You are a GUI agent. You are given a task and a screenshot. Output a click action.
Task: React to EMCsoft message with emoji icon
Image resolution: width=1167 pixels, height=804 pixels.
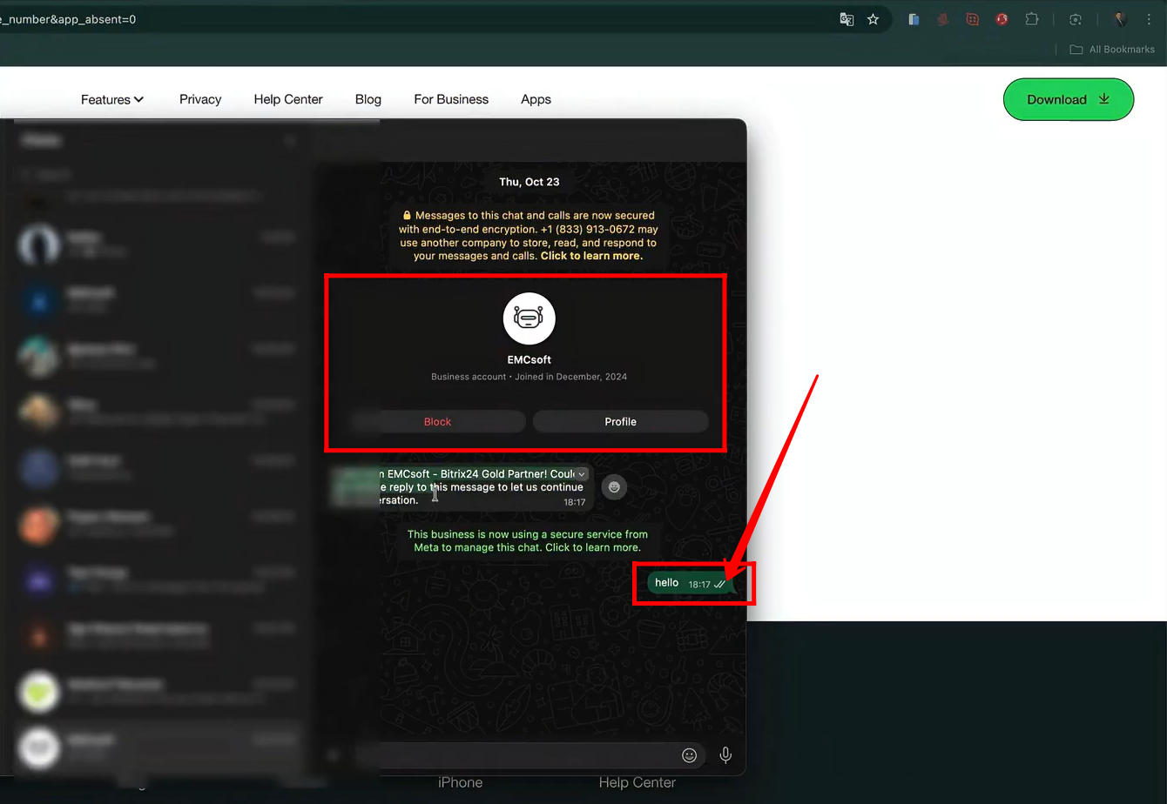[x=614, y=487]
